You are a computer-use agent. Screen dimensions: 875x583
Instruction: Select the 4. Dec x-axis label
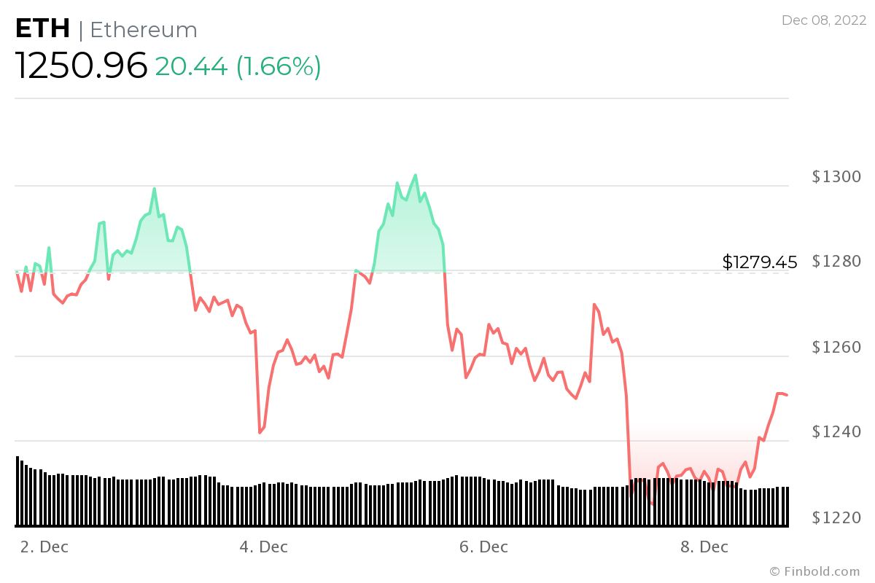click(x=264, y=547)
